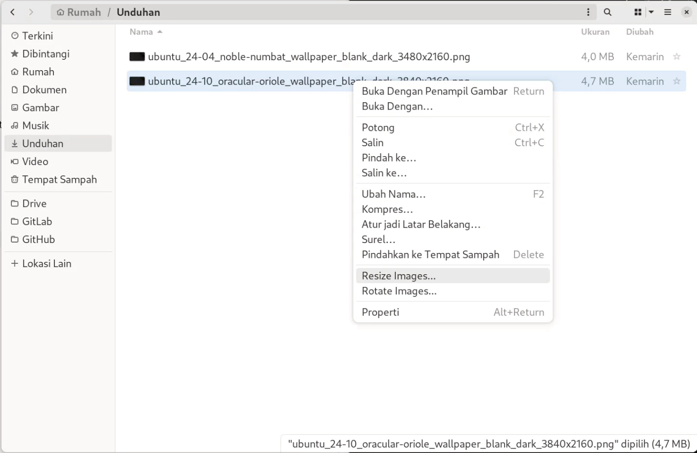Go to Dokumen folder in sidebar
The height and width of the screenshot is (453, 697).
(x=44, y=89)
